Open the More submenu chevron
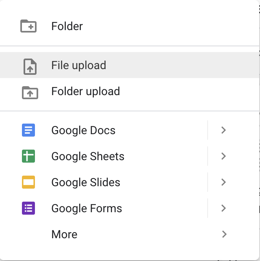The width and height of the screenshot is (260, 261). point(224,234)
